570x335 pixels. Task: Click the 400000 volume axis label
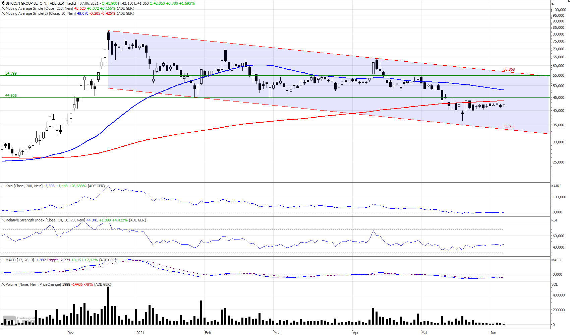tap(559, 295)
